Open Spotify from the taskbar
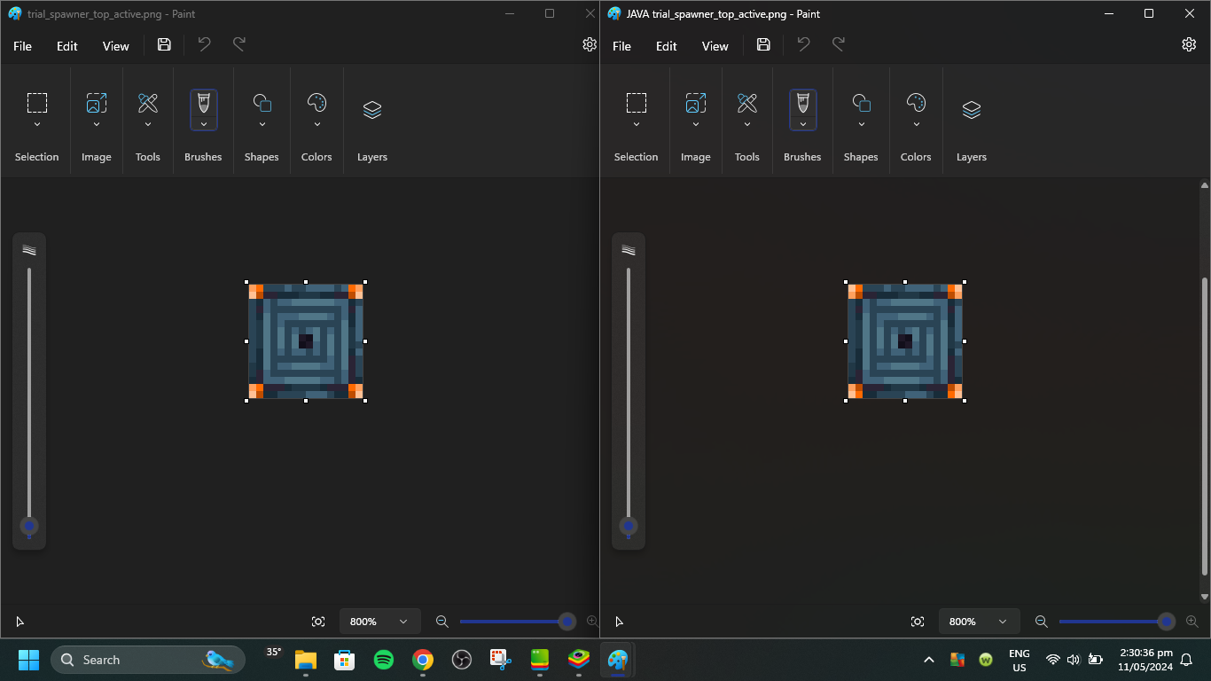Screen dimensions: 1211x681 pos(384,660)
